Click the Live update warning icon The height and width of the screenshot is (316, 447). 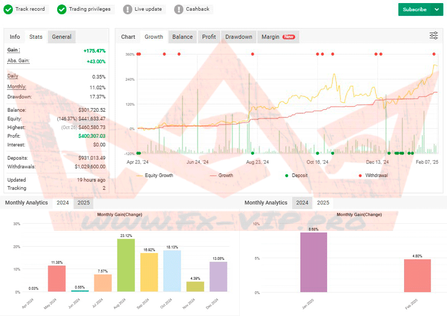point(127,9)
